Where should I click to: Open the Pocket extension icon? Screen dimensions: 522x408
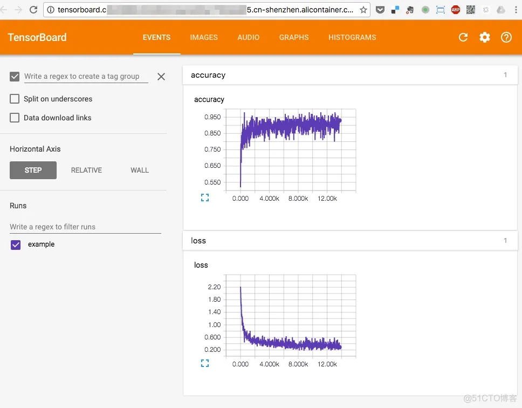(x=380, y=10)
